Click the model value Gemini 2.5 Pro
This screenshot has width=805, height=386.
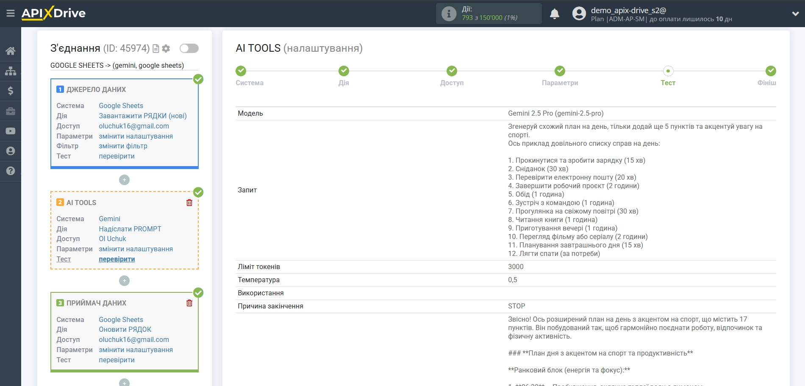pos(555,113)
